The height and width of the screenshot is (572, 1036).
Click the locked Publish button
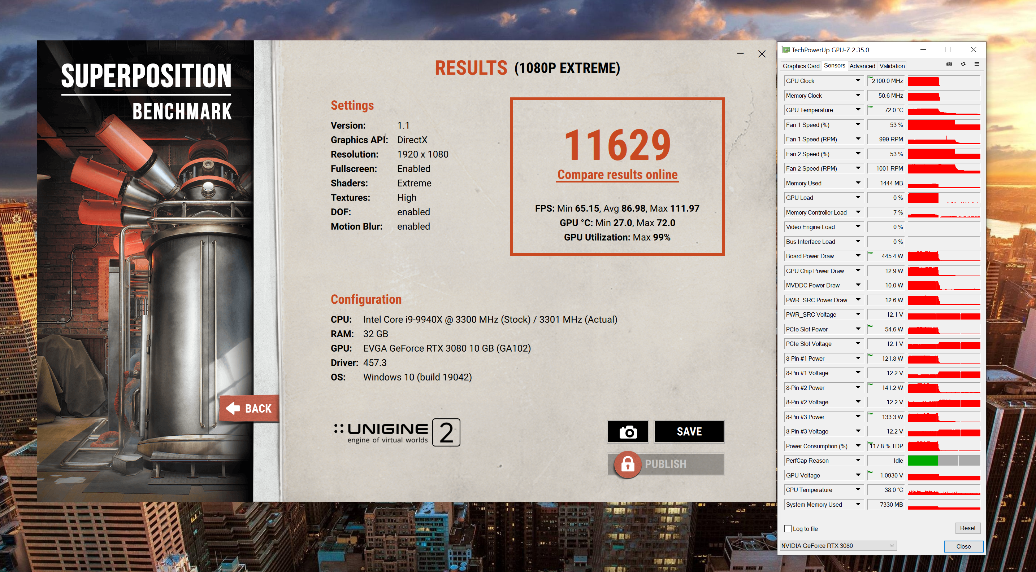pyautogui.click(x=666, y=465)
